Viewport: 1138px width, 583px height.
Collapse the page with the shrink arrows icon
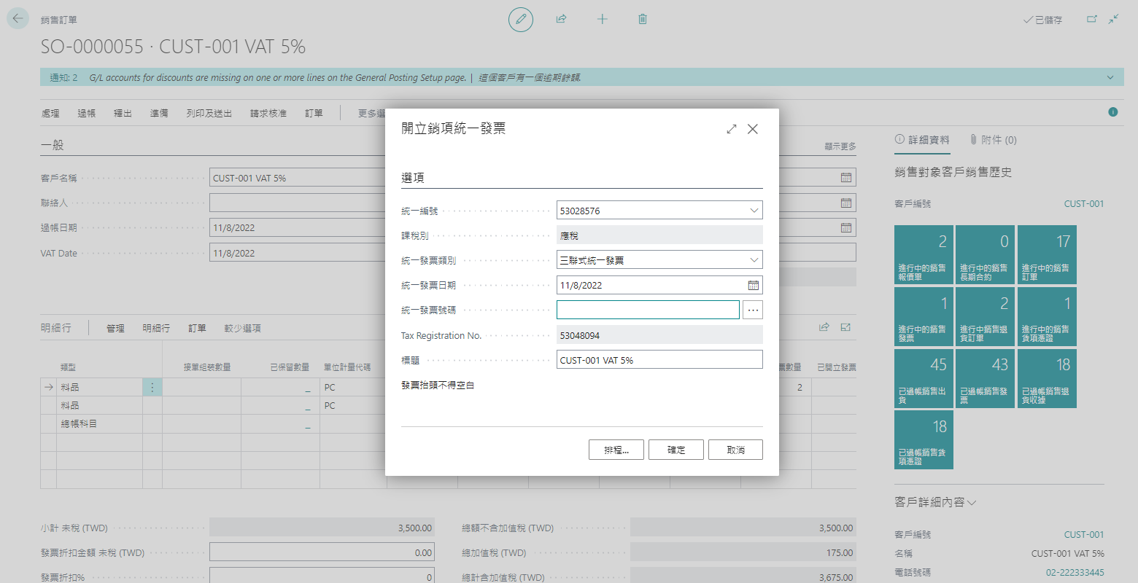click(x=1114, y=19)
